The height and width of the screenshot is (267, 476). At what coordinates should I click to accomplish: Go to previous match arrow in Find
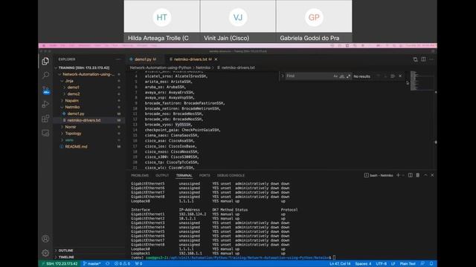point(379,76)
